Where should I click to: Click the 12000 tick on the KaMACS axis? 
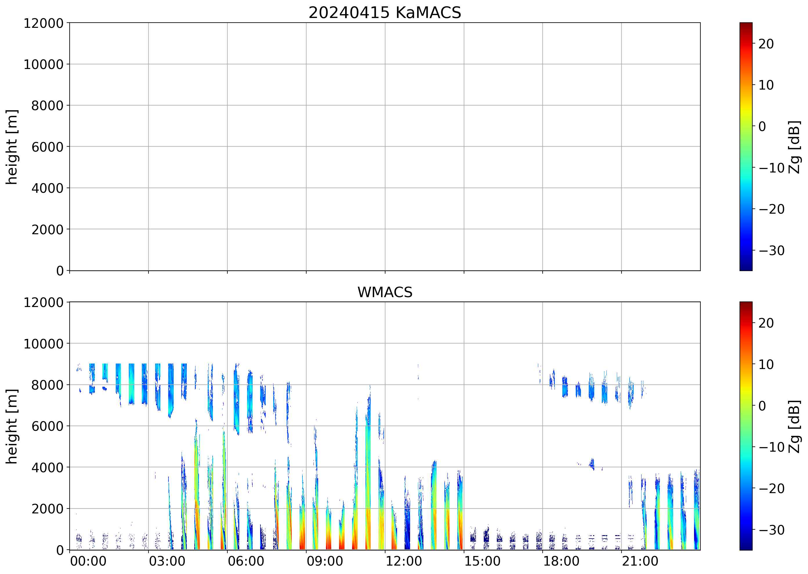coord(43,23)
